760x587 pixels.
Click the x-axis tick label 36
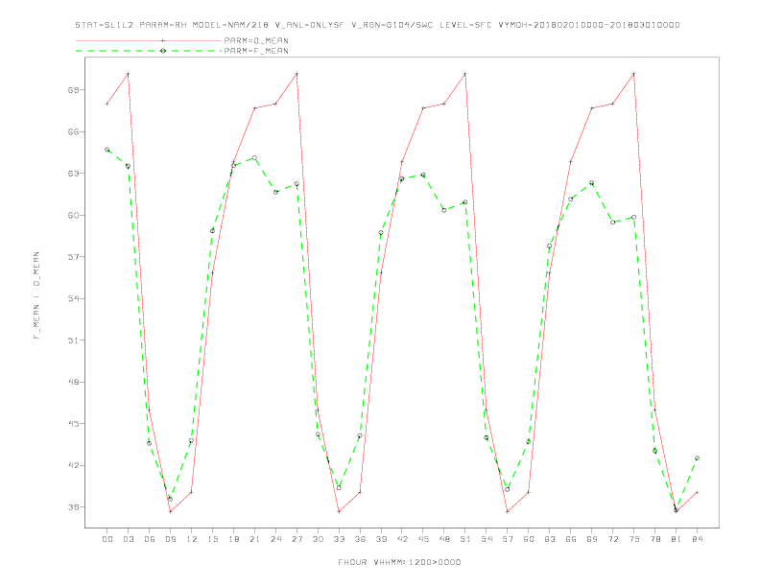click(360, 539)
